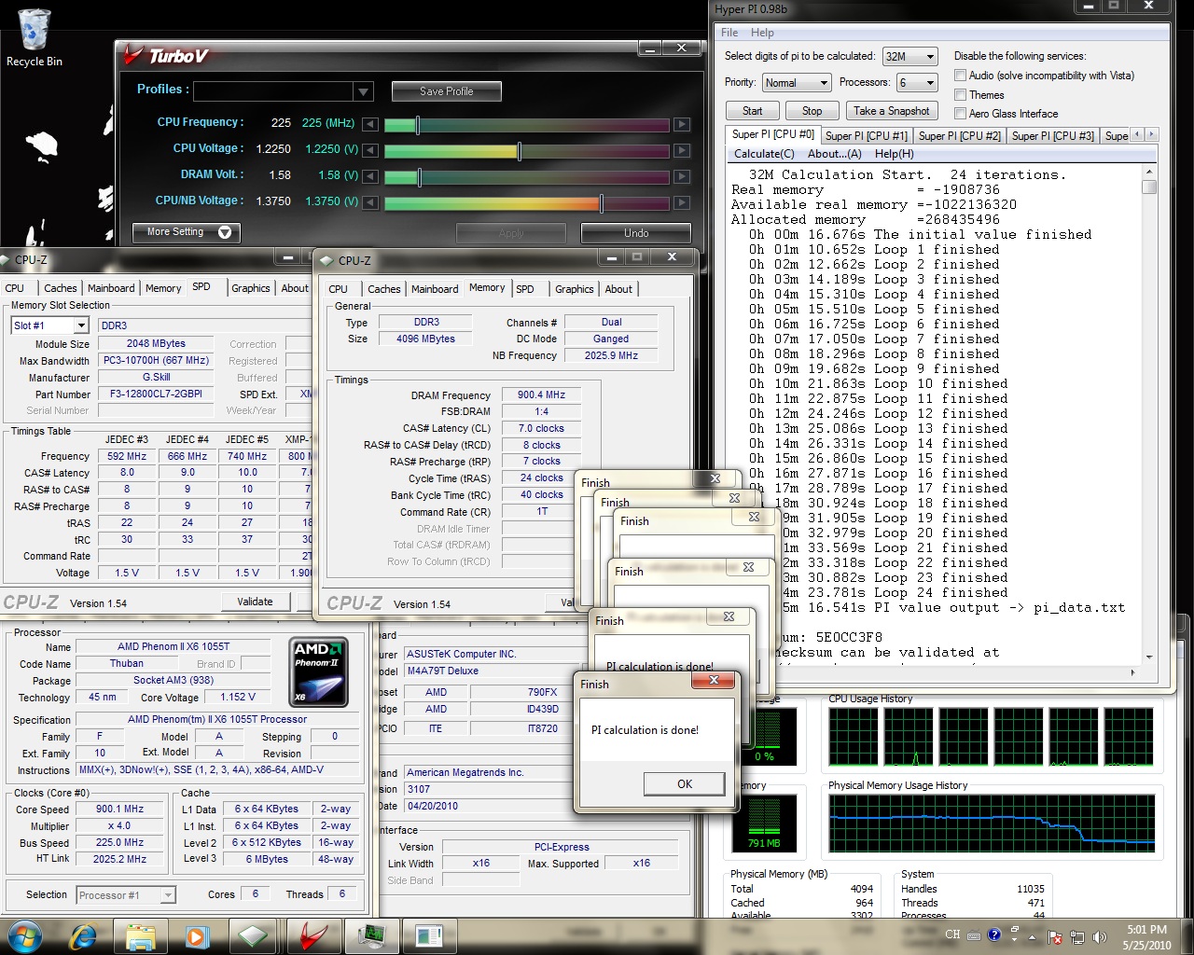Click the help tray icon
The image size is (1194, 955).
click(994, 934)
